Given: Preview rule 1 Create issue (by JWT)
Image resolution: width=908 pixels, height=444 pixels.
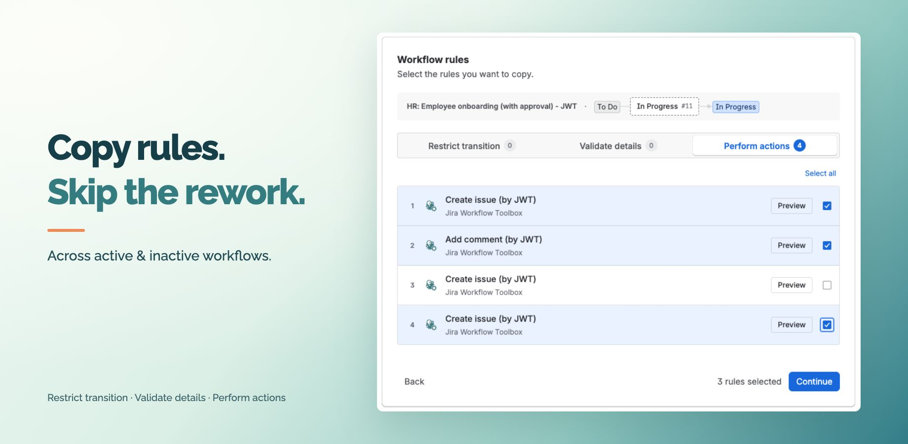Looking at the screenshot, I should 792,206.
